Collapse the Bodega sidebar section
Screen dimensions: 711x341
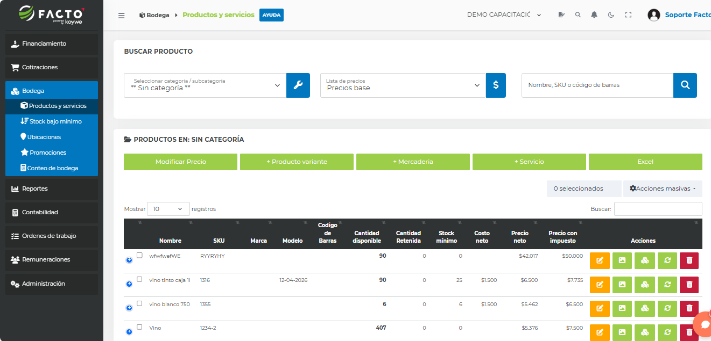coord(52,91)
